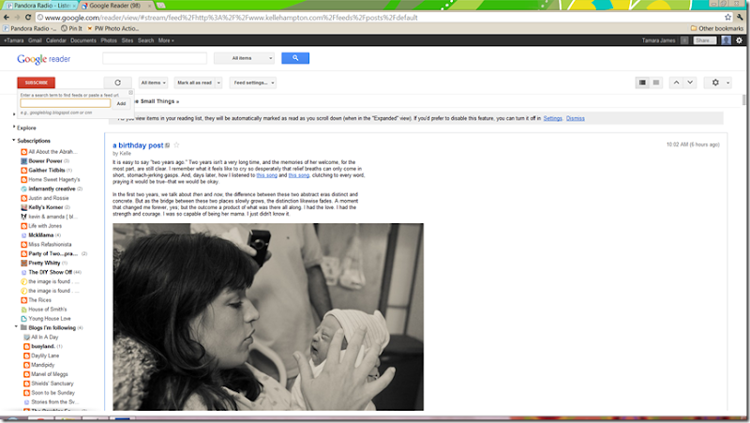Open Calendar from Google bar
The width and height of the screenshot is (750, 423).
point(56,40)
